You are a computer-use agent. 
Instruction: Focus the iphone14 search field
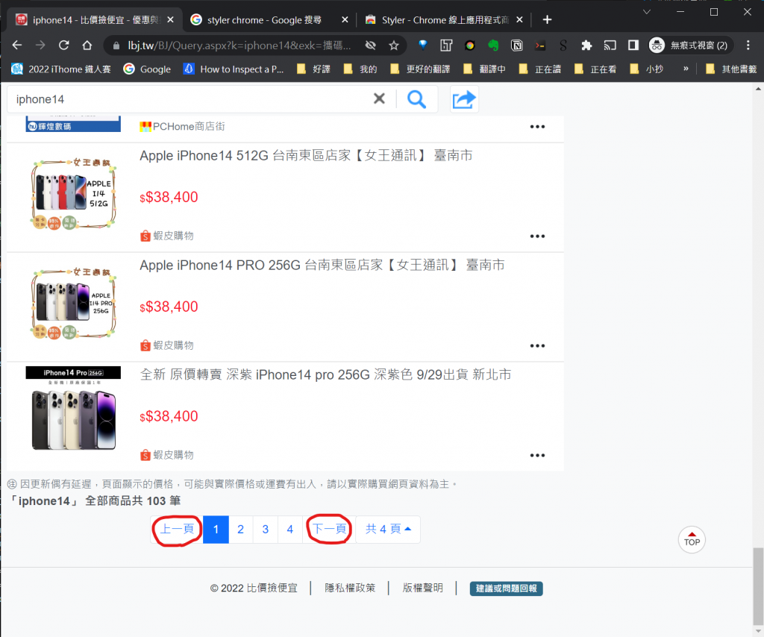coord(190,99)
